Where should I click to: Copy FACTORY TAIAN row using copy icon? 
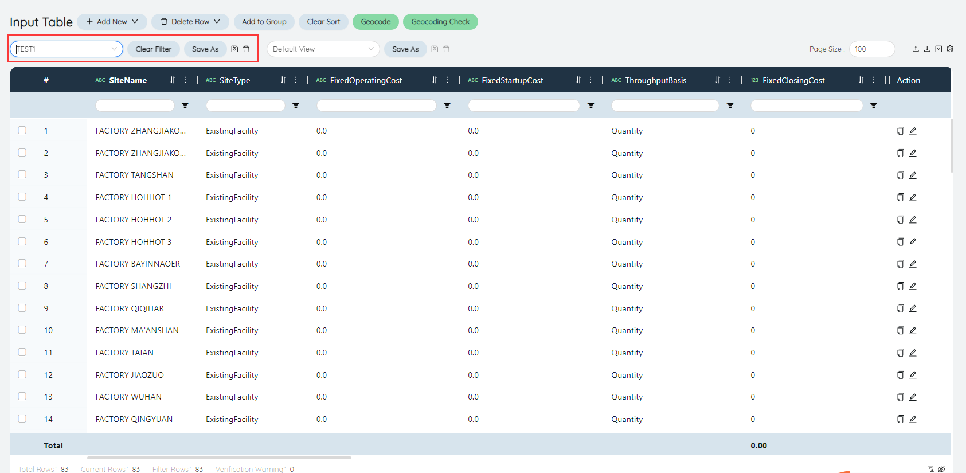point(901,353)
